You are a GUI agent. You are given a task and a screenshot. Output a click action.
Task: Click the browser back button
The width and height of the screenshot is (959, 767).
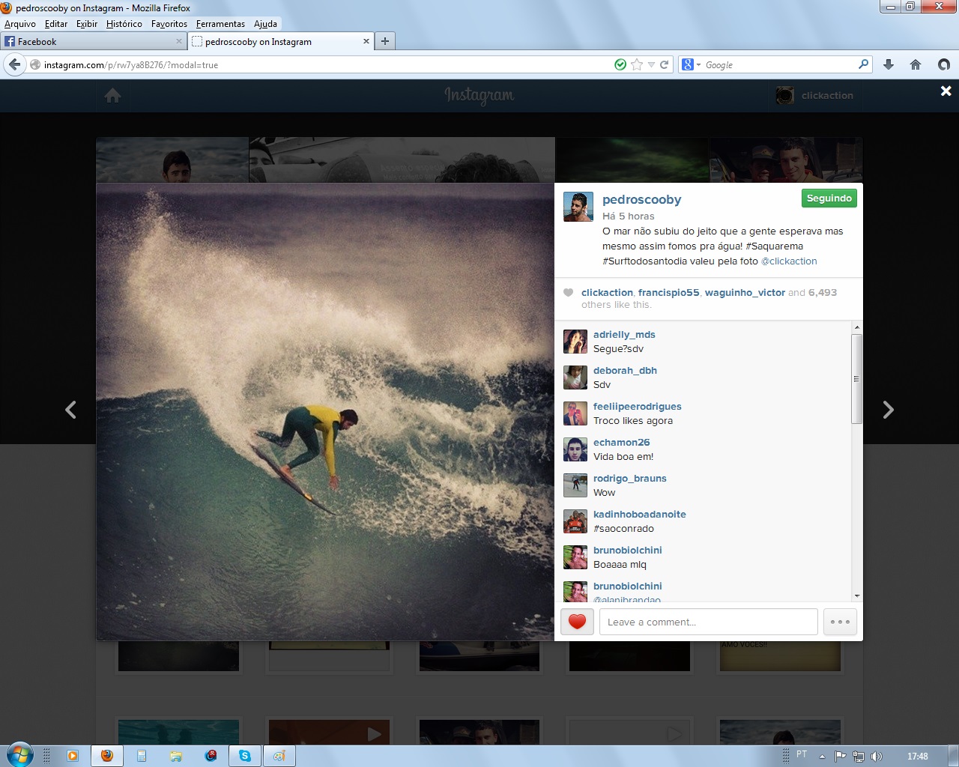pyautogui.click(x=15, y=65)
